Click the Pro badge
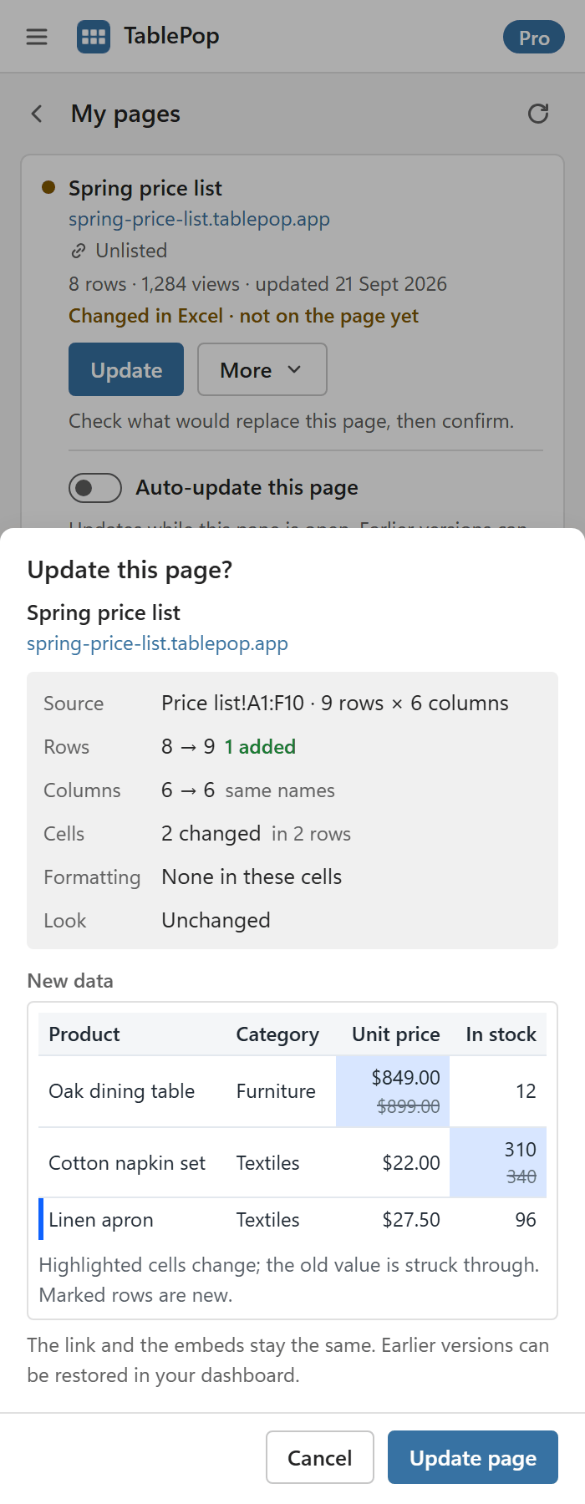 [x=534, y=38]
